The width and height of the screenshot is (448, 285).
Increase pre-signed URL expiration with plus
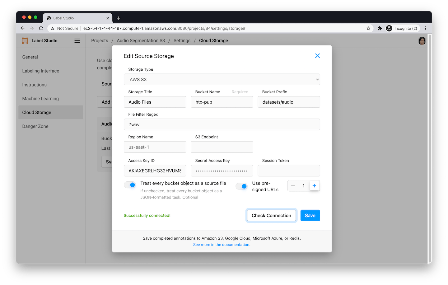(314, 186)
